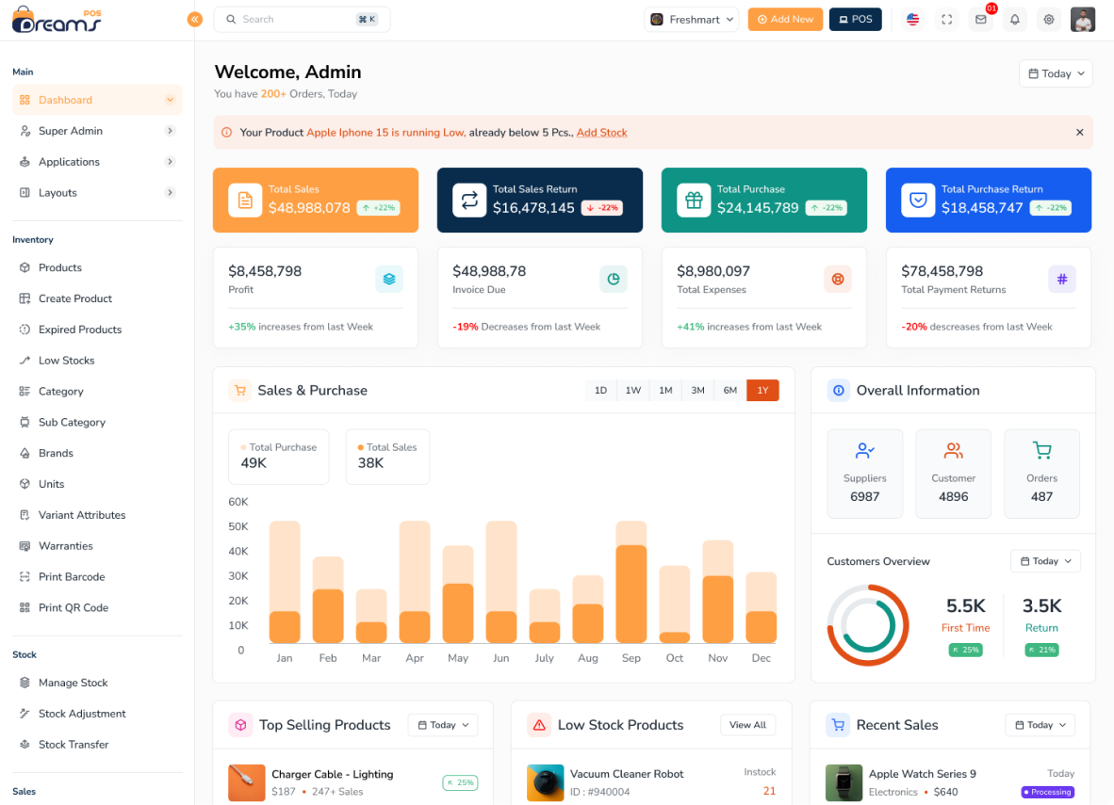Click the Total Purchase Return icon
The height and width of the screenshot is (805, 1114).
[919, 201]
